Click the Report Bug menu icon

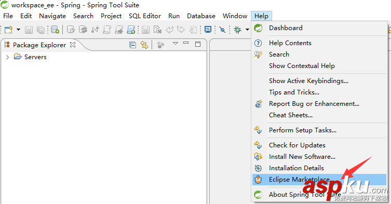[x=258, y=104]
